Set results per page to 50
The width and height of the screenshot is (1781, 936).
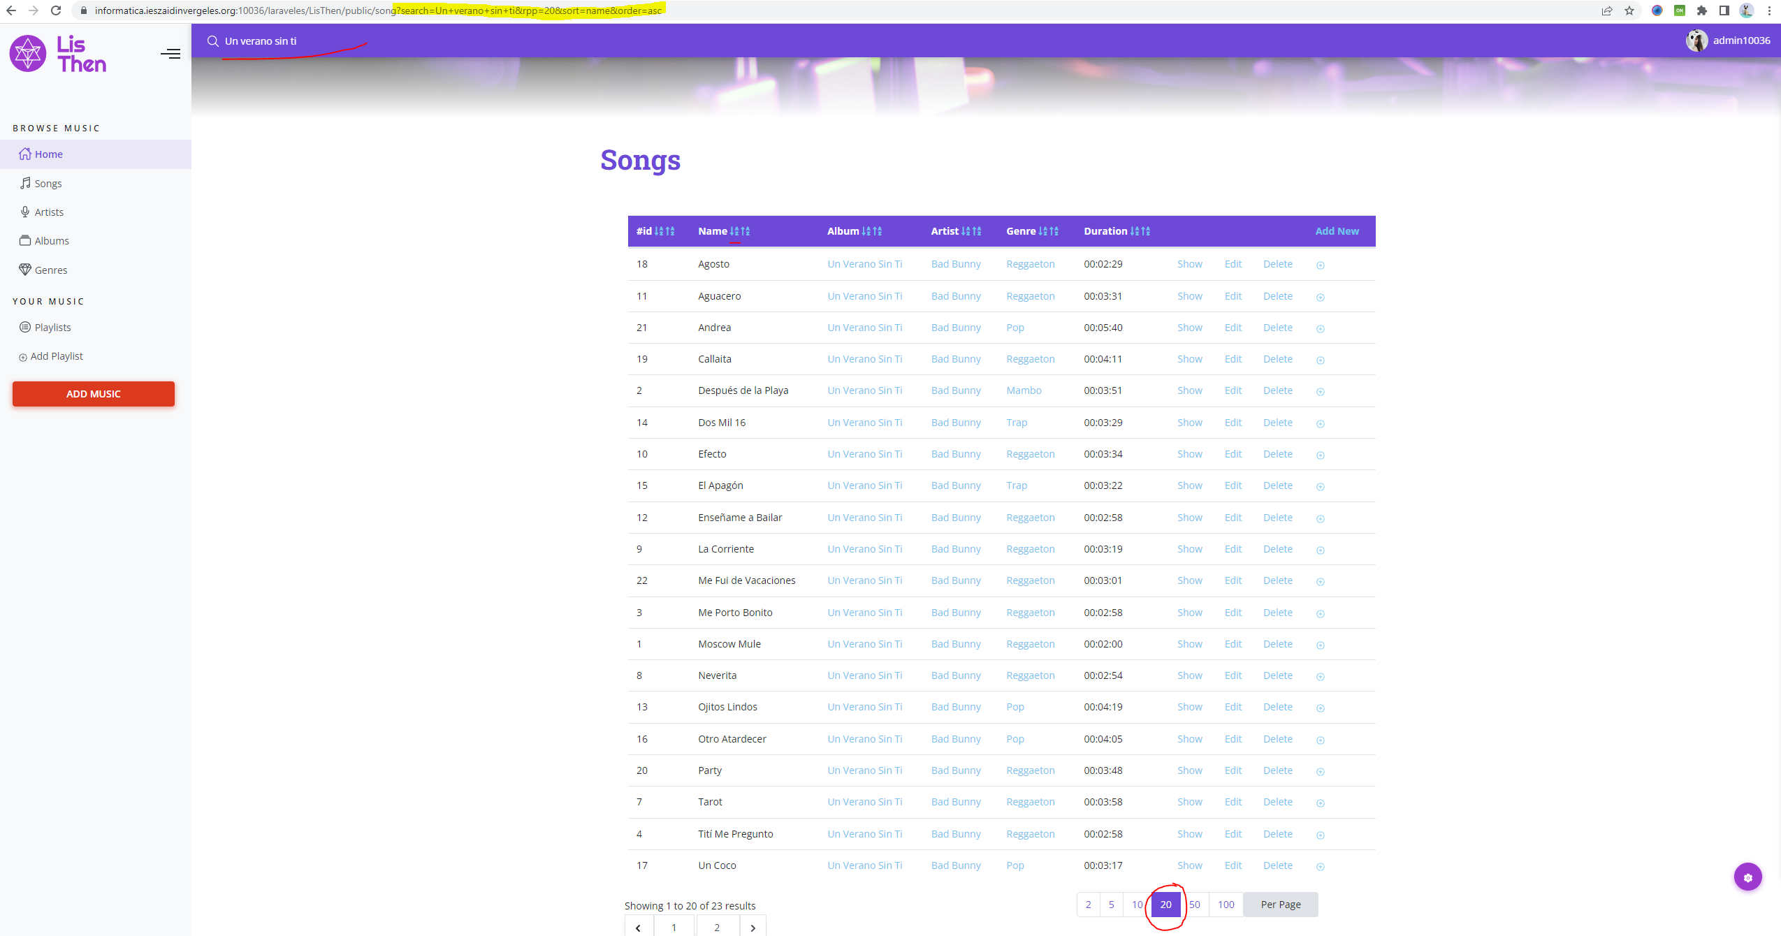click(1195, 905)
